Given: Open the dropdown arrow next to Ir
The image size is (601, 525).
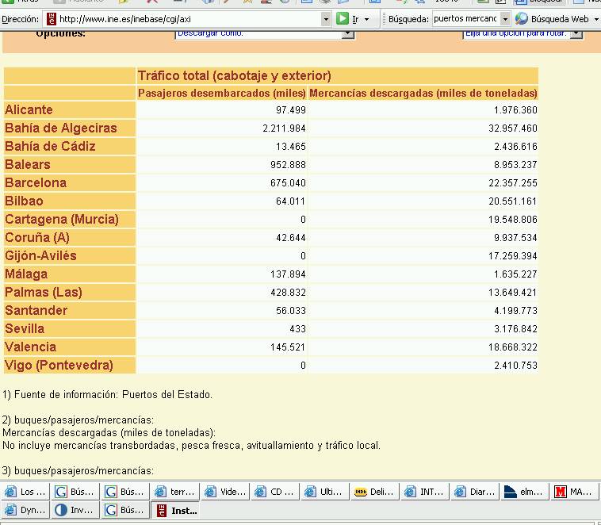Looking at the screenshot, I should click(x=367, y=19).
